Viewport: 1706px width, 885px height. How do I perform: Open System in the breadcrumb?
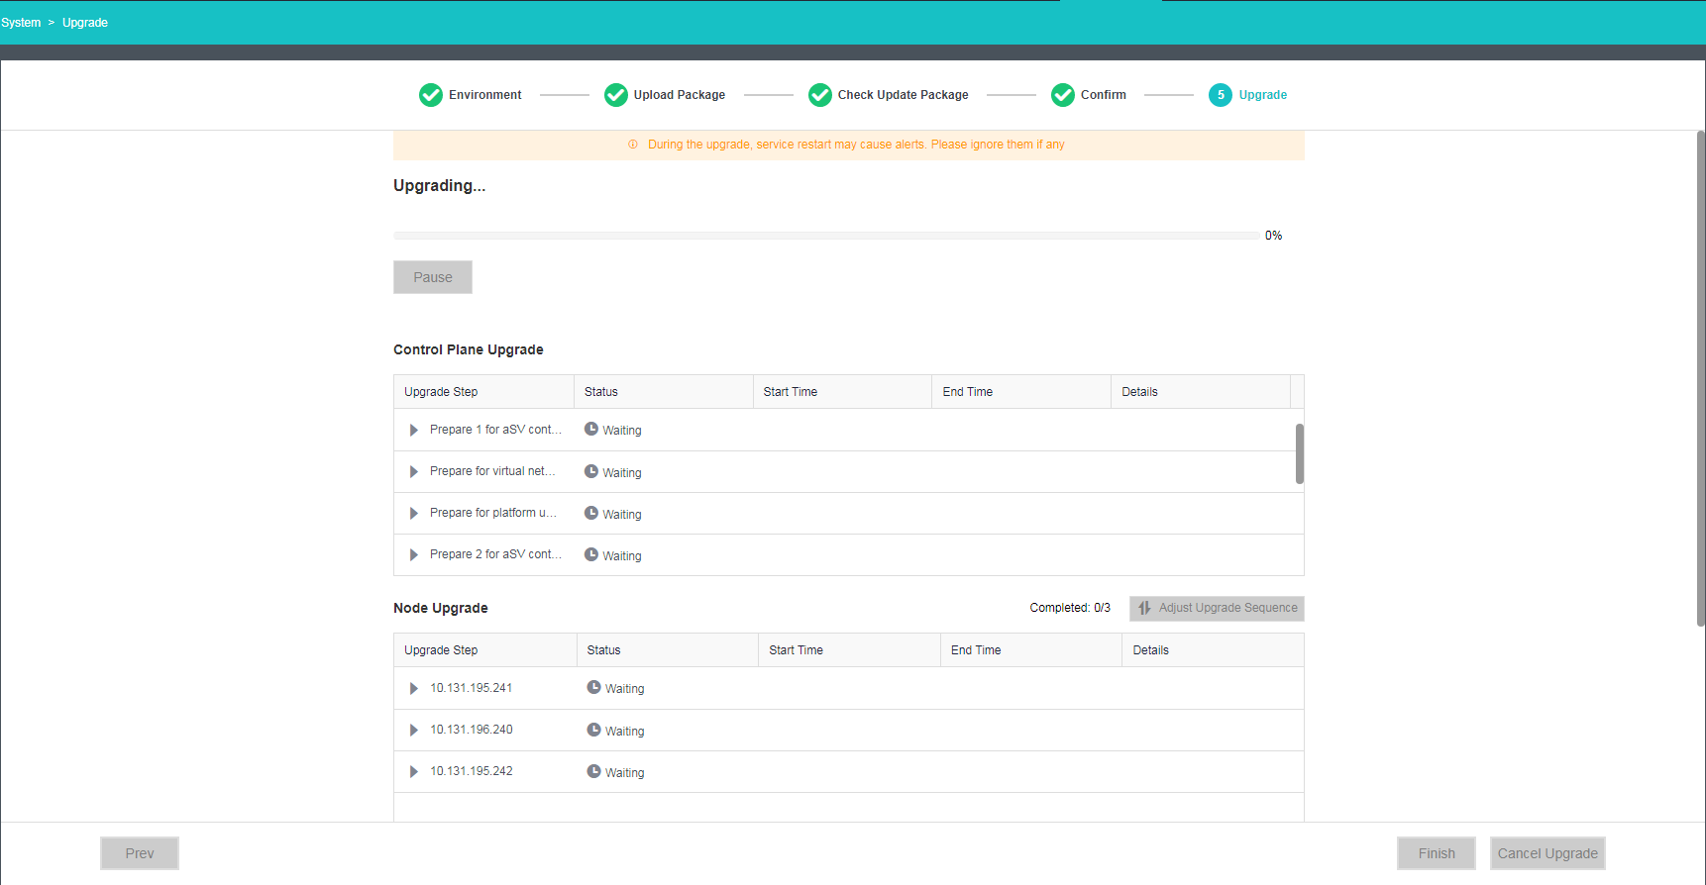click(x=21, y=23)
